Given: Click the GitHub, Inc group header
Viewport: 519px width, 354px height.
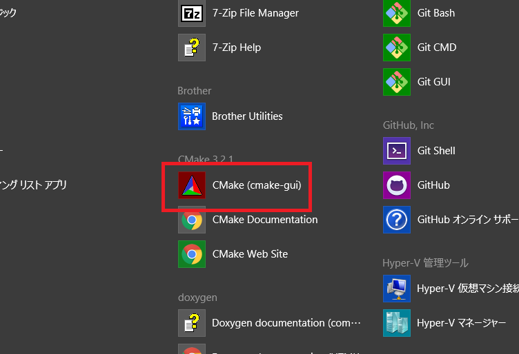Looking at the screenshot, I should point(409,125).
